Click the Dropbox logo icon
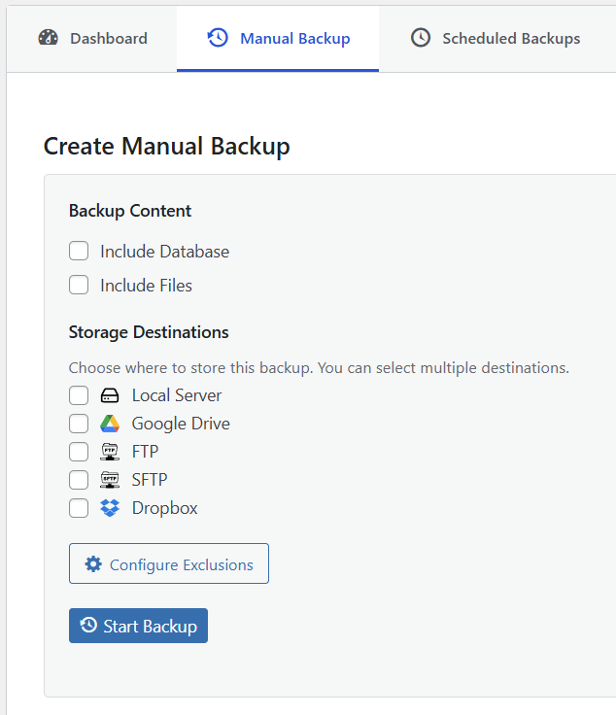This screenshot has width=616, height=715. [110, 508]
